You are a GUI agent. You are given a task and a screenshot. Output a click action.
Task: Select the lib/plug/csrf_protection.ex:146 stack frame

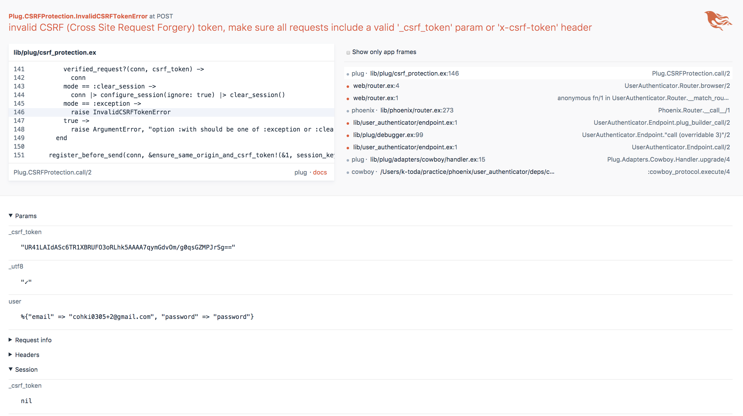tap(414, 73)
